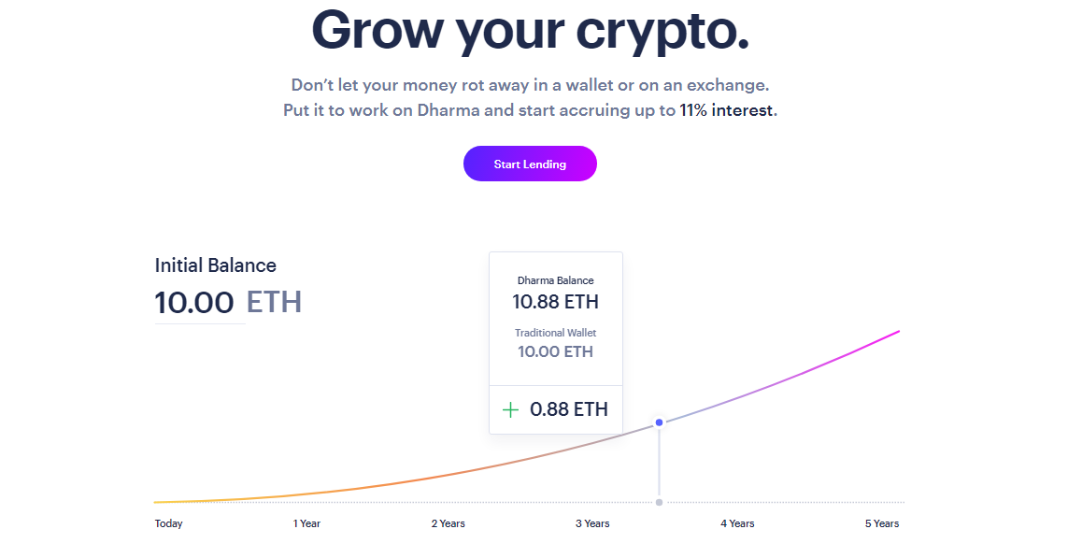The image size is (1068, 558).
Task: Click the ETH currency label beside the balance
Action: 274,303
